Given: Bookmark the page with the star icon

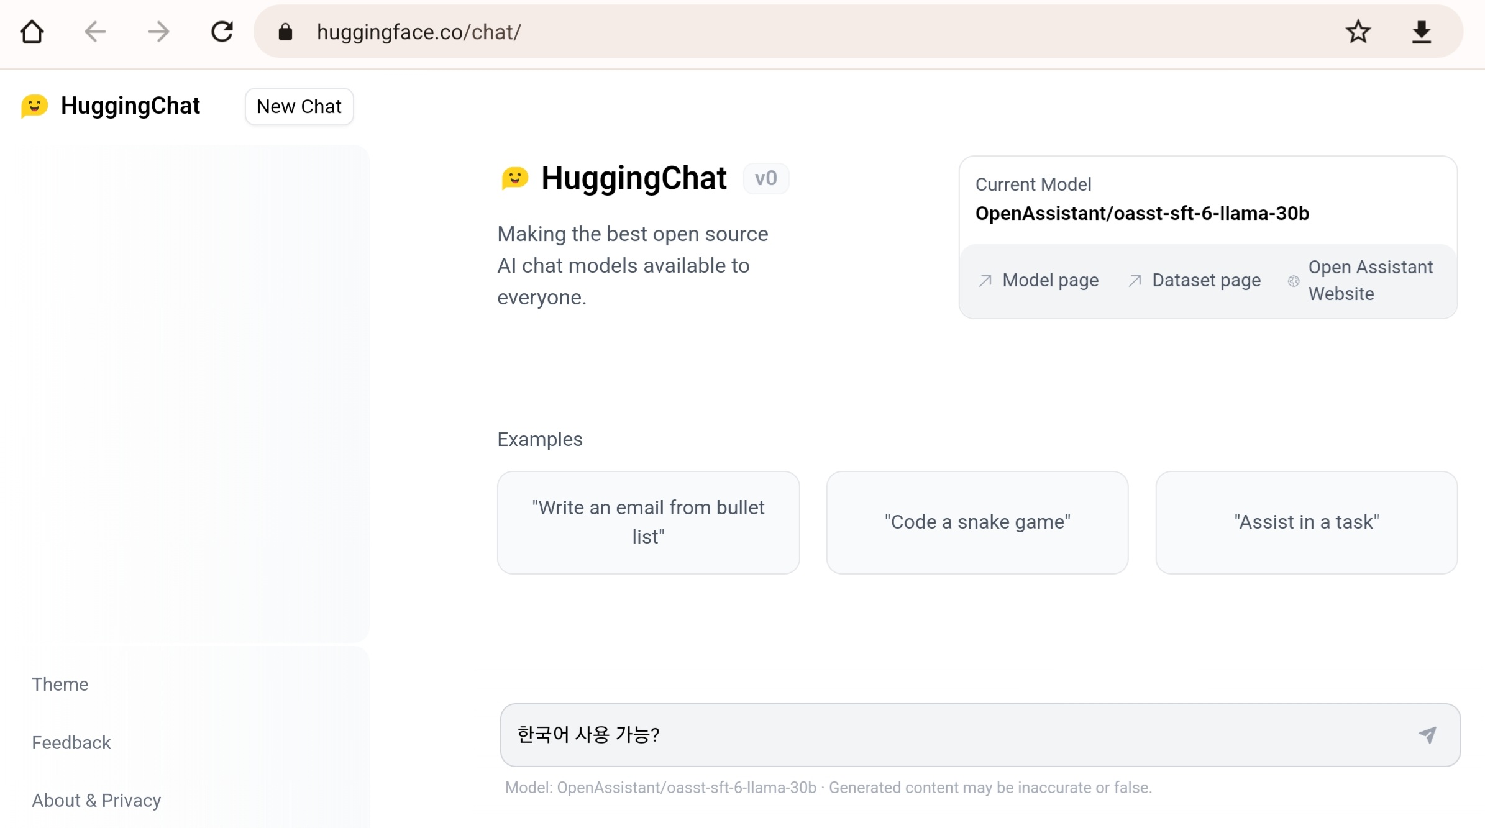Looking at the screenshot, I should coord(1358,32).
